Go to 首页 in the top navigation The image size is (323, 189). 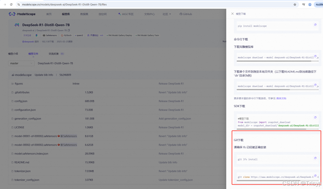(x=49, y=14)
